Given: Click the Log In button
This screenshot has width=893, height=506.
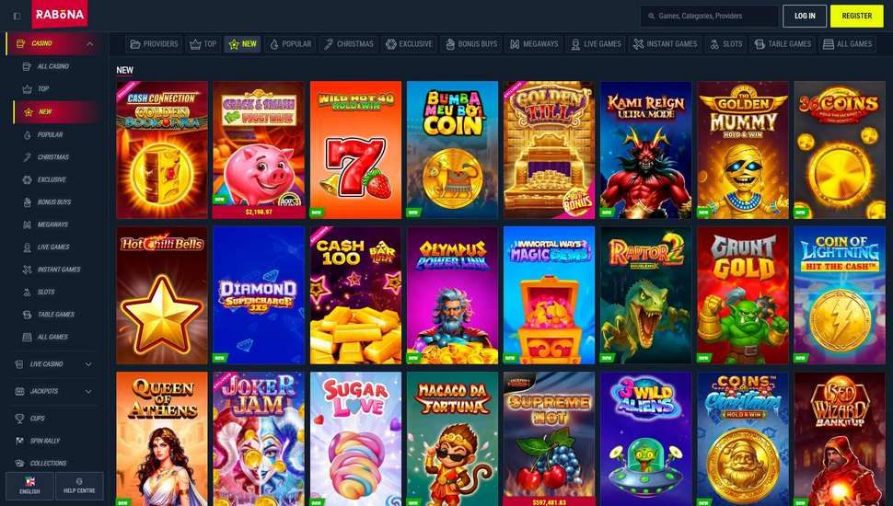Looking at the screenshot, I should [x=804, y=16].
